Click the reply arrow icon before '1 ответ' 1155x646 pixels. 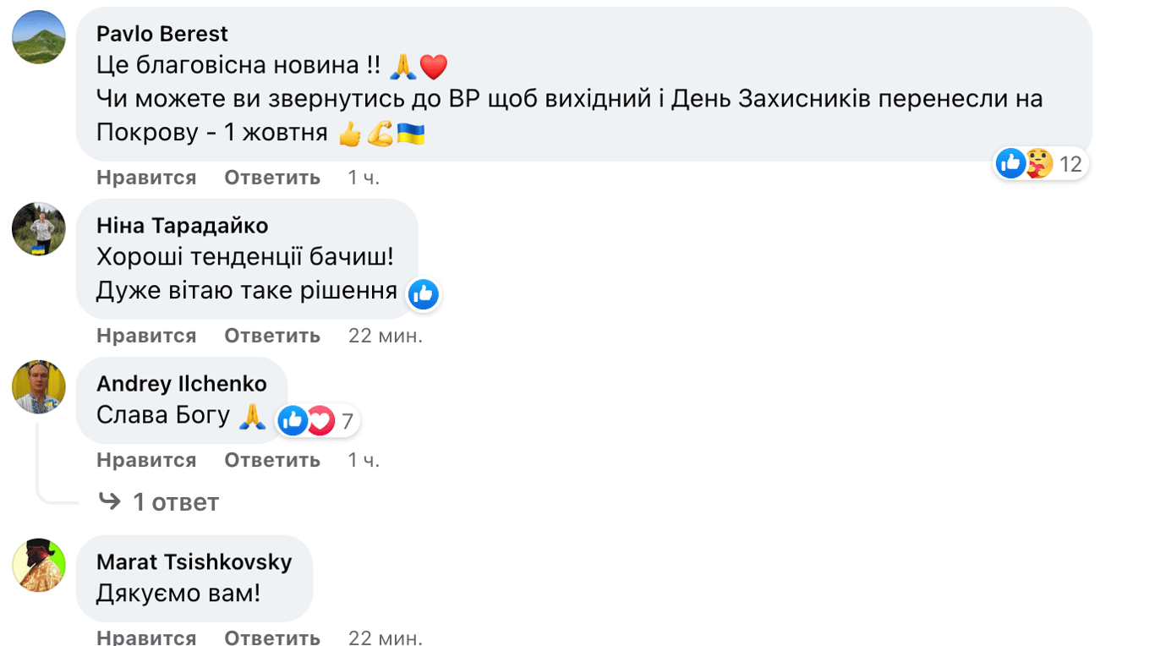tap(108, 501)
